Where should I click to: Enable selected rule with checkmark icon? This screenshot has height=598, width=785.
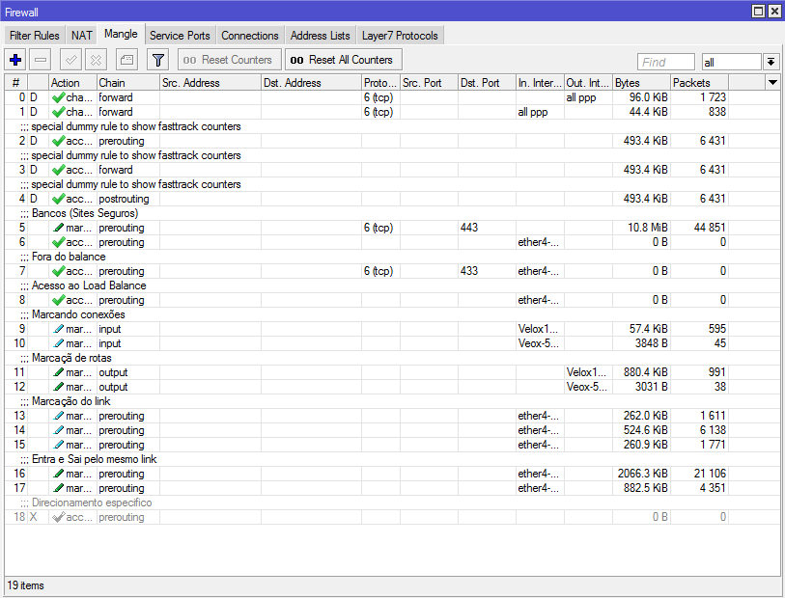[x=70, y=60]
